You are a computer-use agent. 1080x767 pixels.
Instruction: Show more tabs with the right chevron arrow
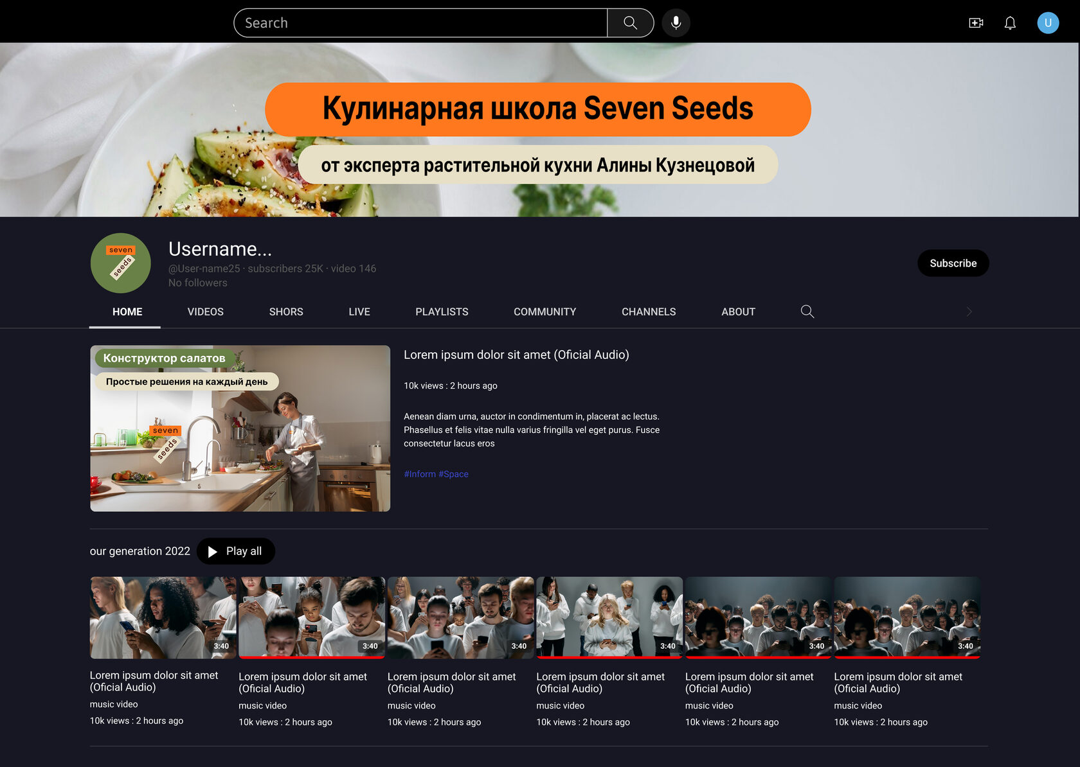click(x=969, y=312)
